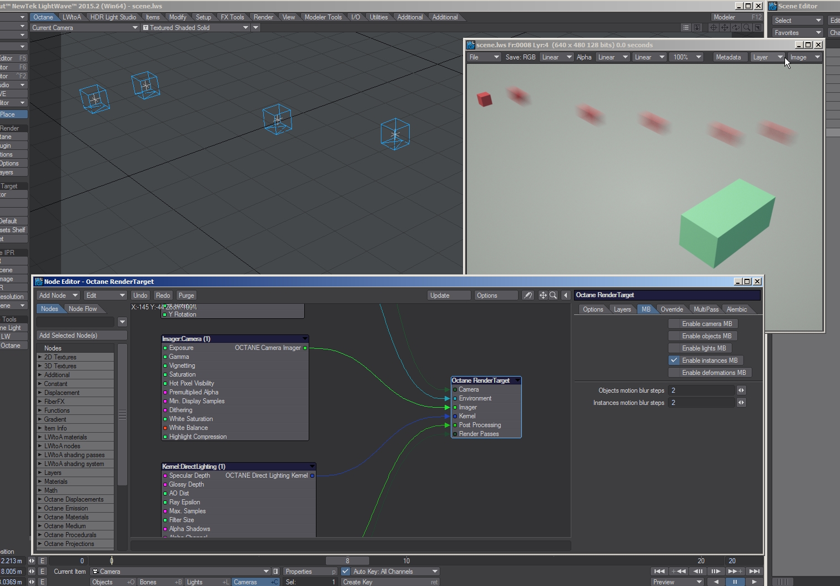Open the Select dropdown in Scene Editor
The image size is (840, 586).
[x=798, y=21]
